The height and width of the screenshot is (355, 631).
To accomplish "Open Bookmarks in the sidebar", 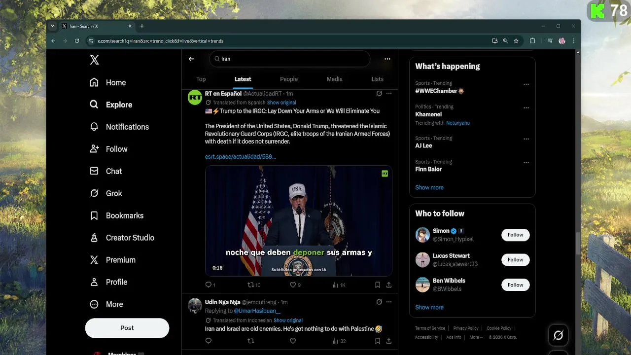I will pyautogui.click(x=116, y=215).
